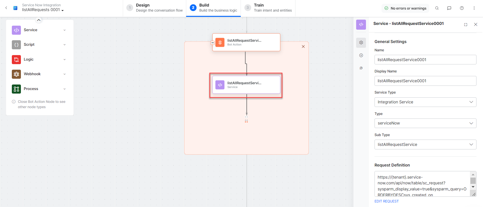The height and width of the screenshot is (207, 483).
Task: Collapse the Bot Action node with minus toggle
Action: pos(212,43)
